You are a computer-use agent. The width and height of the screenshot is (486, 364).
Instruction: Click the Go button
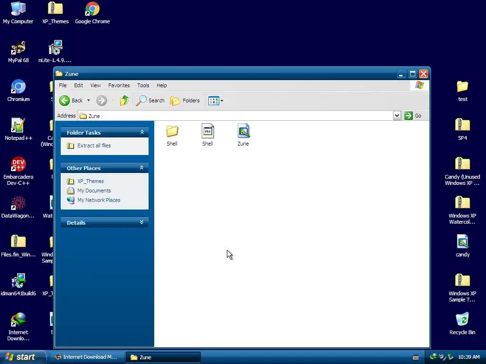coord(413,116)
